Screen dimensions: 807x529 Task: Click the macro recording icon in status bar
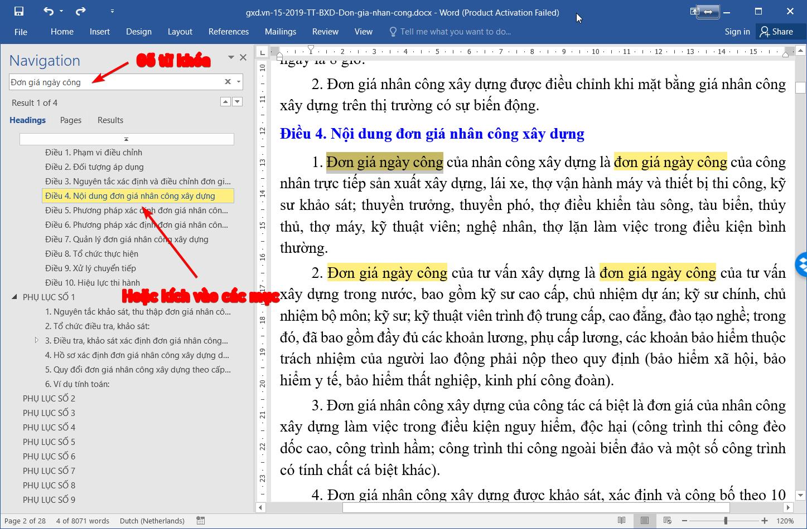click(201, 521)
